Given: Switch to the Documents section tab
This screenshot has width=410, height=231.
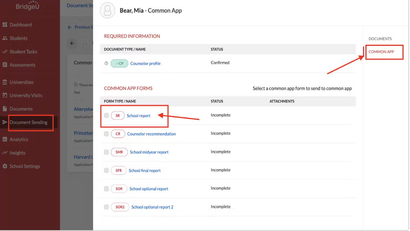Looking at the screenshot, I should tap(380, 39).
